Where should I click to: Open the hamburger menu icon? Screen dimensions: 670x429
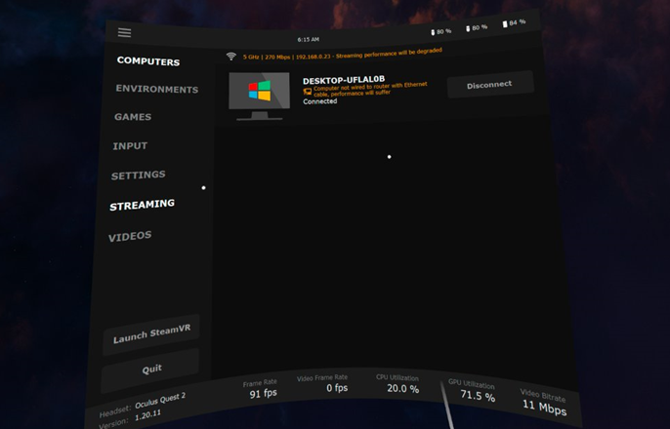(x=124, y=33)
